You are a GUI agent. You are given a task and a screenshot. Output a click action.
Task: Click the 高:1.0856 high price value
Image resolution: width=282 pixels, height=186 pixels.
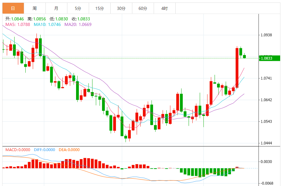pyautogui.click(x=37, y=19)
